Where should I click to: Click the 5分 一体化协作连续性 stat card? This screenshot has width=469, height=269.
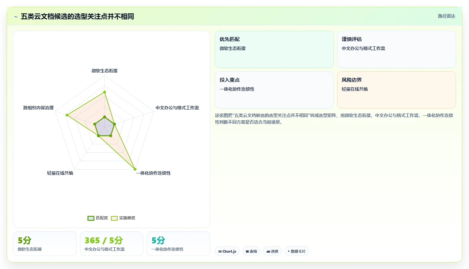[178, 244]
